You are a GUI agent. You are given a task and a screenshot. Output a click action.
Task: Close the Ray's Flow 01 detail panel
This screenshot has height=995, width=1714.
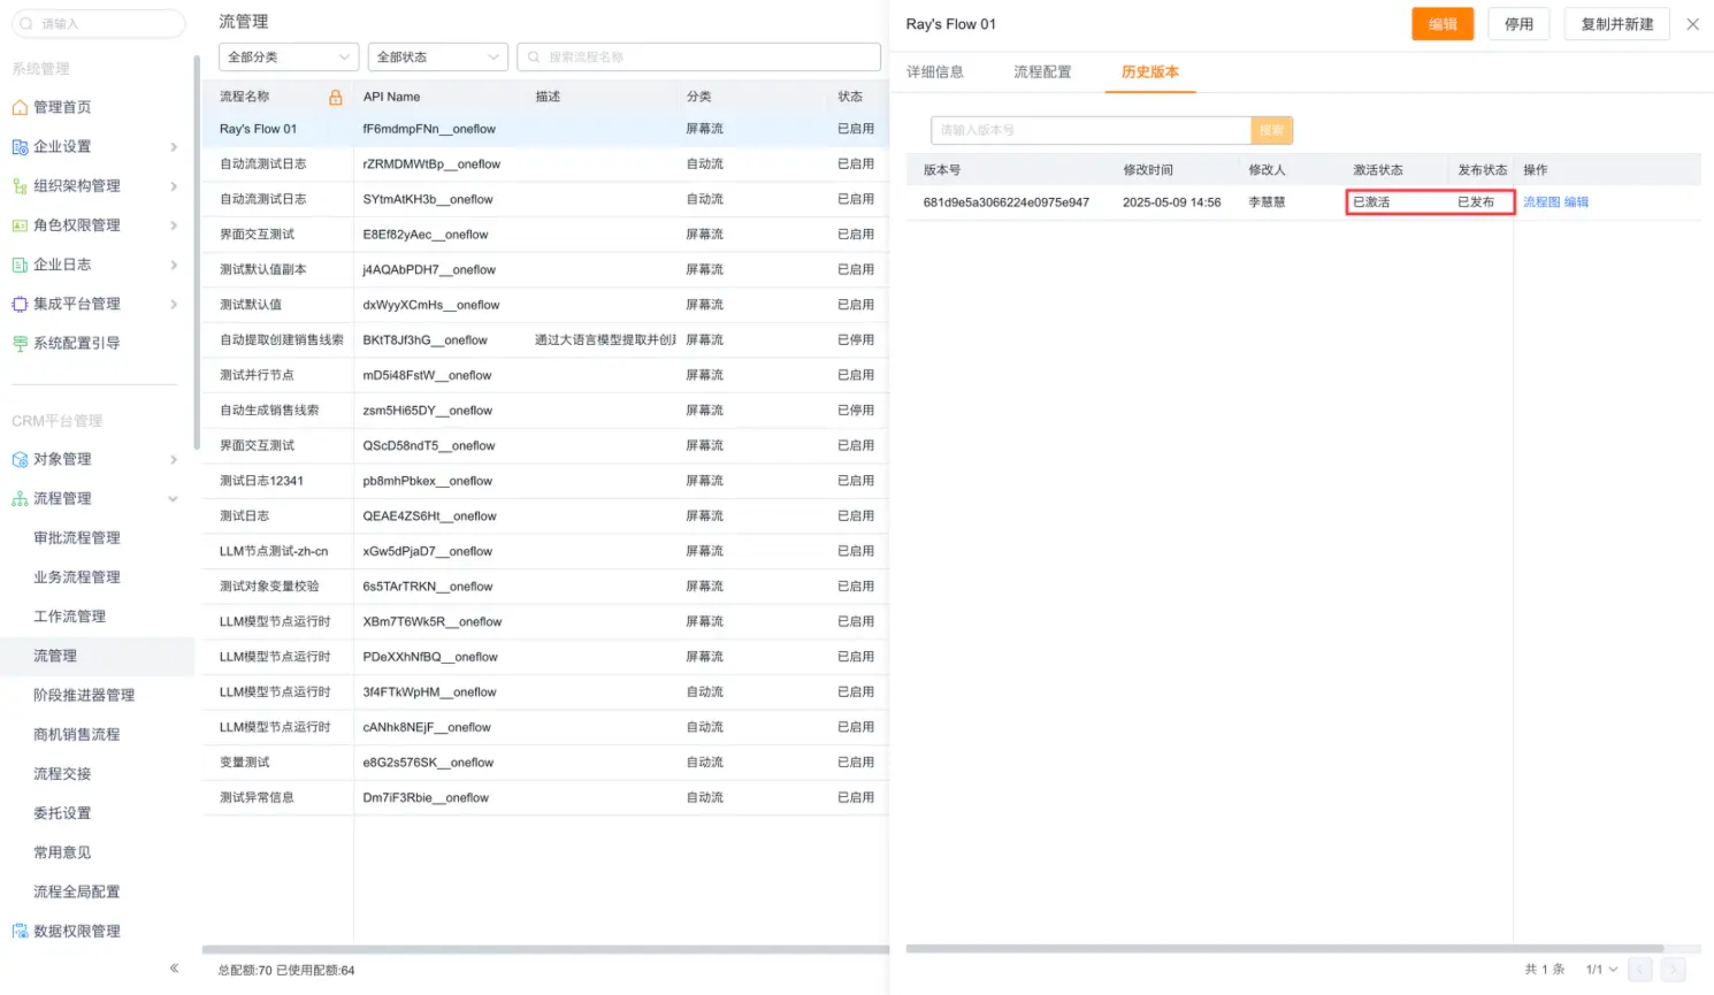[1693, 24]
